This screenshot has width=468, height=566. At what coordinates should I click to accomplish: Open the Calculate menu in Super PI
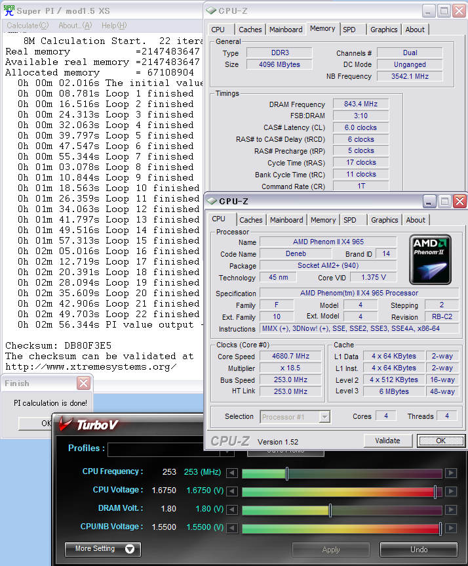(x=28, y=25)
